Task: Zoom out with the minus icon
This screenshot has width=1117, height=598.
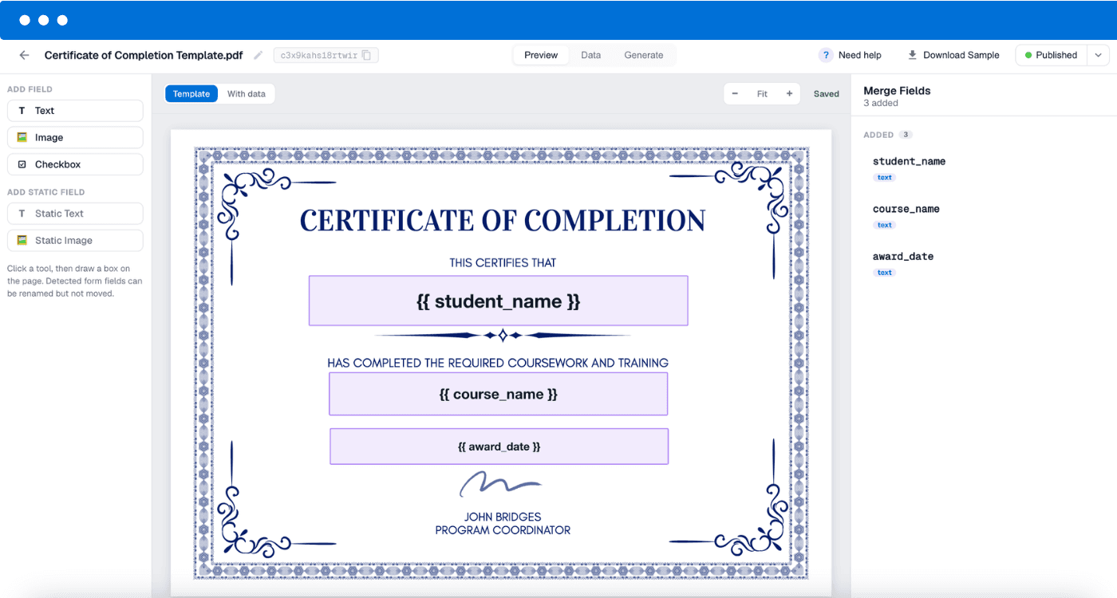Action: pyautogui.click(x=735, y=93)
